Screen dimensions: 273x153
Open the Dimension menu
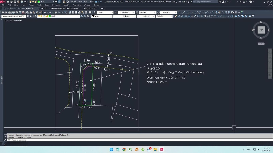[x=56, y=5]
